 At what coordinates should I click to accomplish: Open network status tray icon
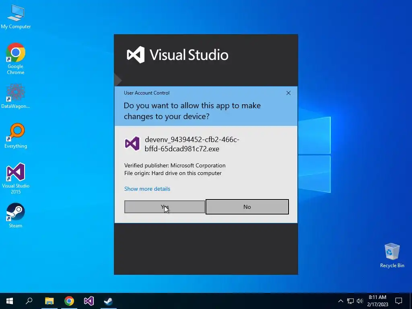[x=350, y=301]
